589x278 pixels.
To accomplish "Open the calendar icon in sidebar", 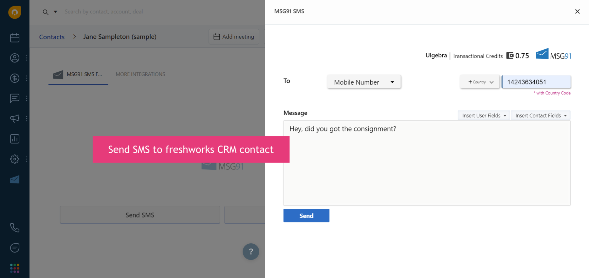I will click(15, 38).
